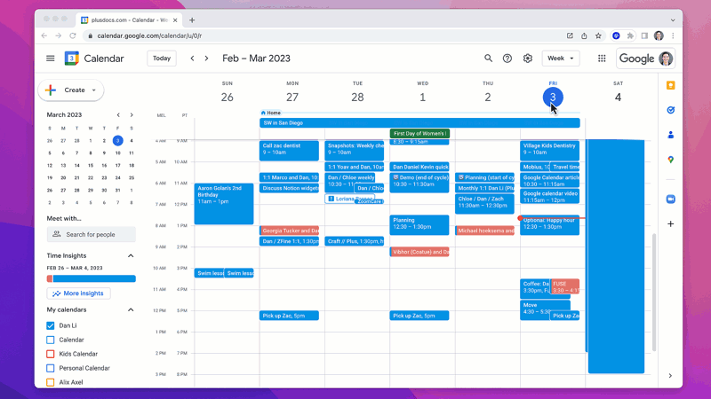Next month in mini calendar
This screenshot has height=399, width=711.
point(132,115)
